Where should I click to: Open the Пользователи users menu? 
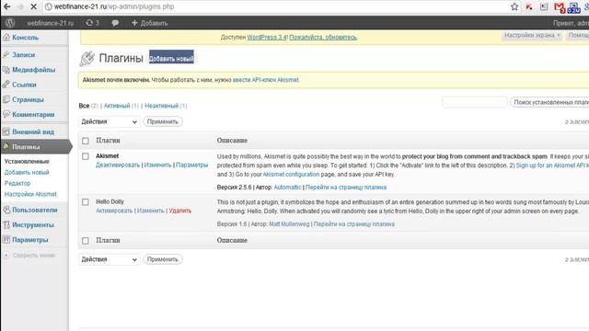35,210
